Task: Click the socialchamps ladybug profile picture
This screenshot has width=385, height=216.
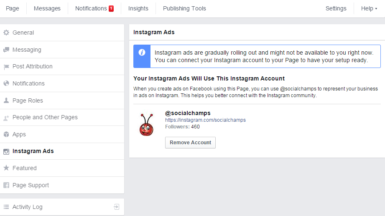Action: (146, 125)
